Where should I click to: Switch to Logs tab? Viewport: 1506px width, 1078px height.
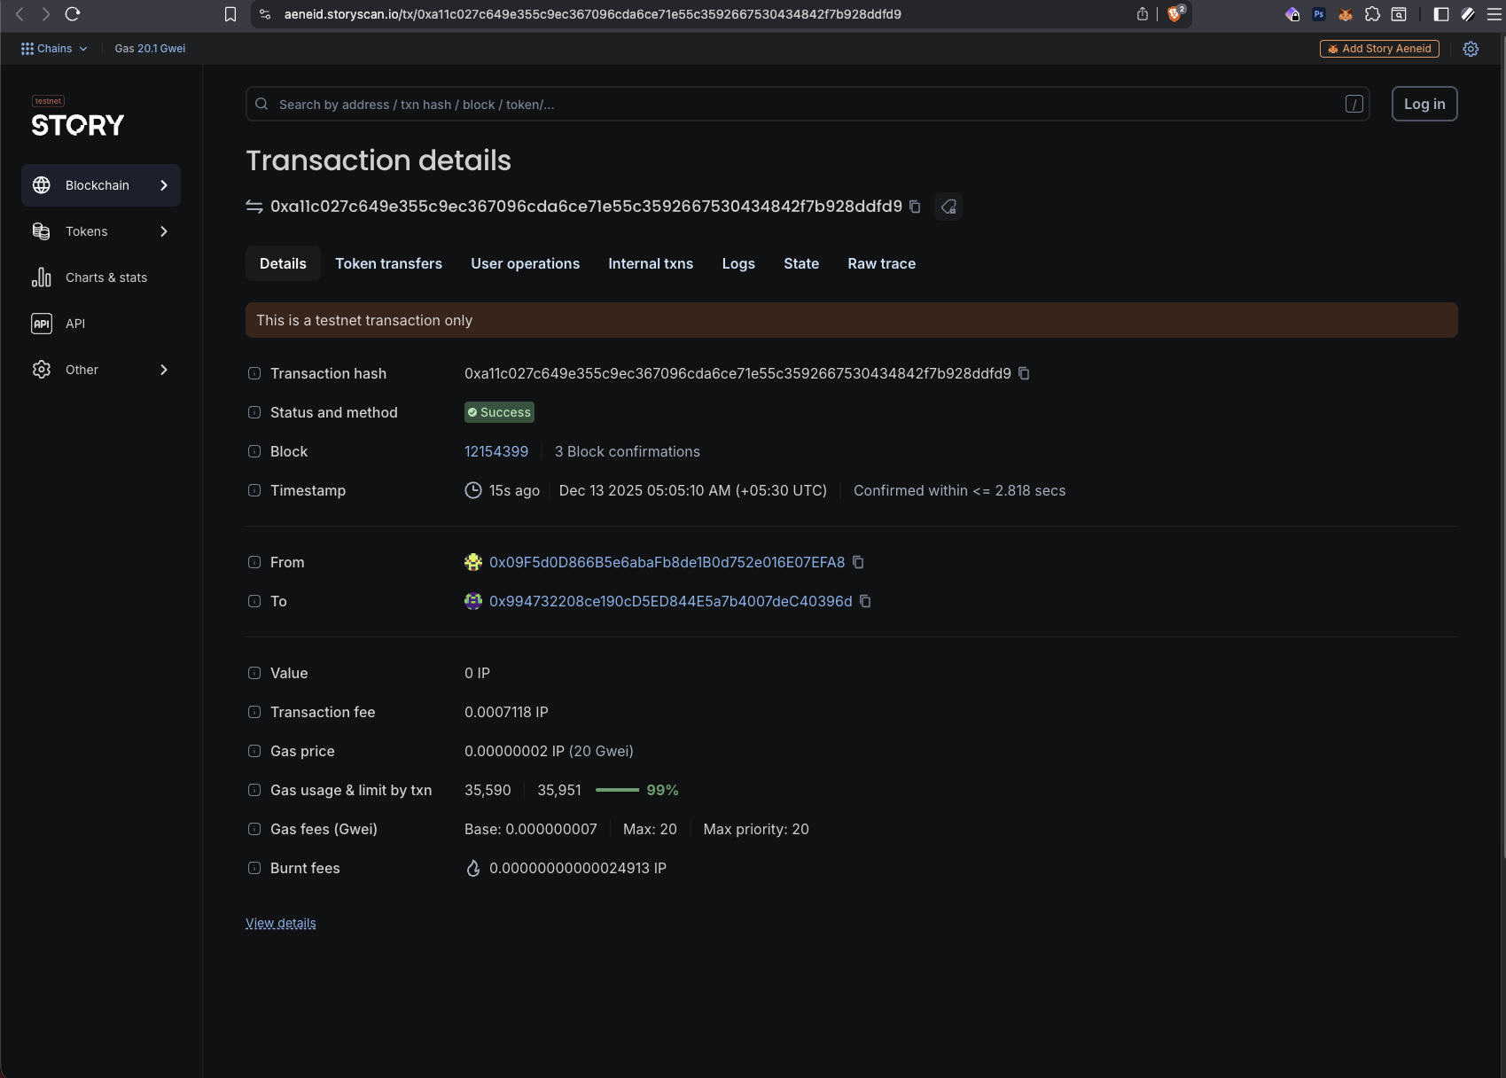click(738, 263)
